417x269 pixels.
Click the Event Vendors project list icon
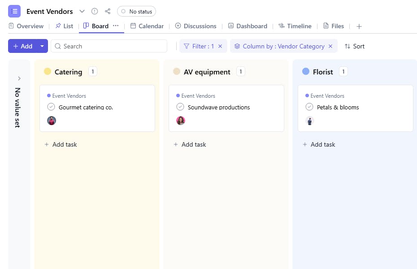click(14, 11)
